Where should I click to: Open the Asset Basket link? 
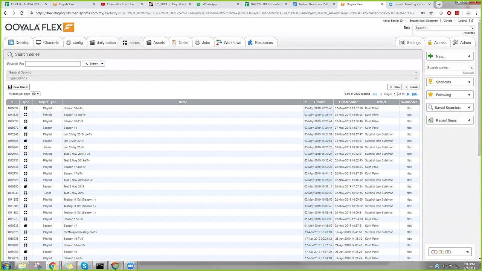(393, 21)
